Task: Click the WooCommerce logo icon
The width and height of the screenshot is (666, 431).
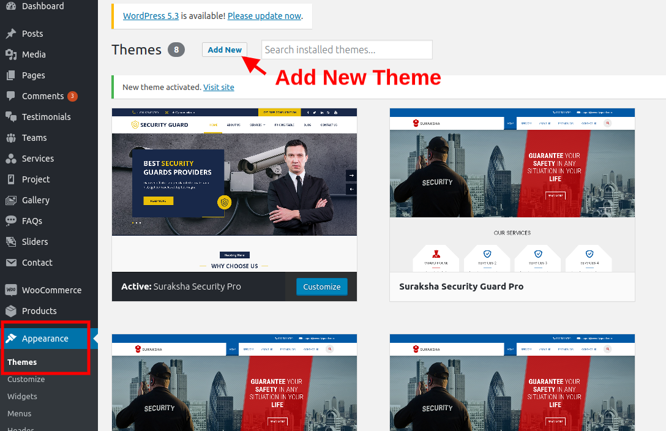Action: pos(11,290)
